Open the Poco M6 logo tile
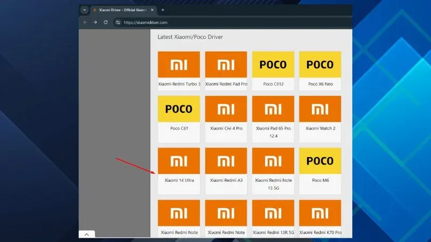Viewport: 431px width, 242px height. click(x=320, y=161)
